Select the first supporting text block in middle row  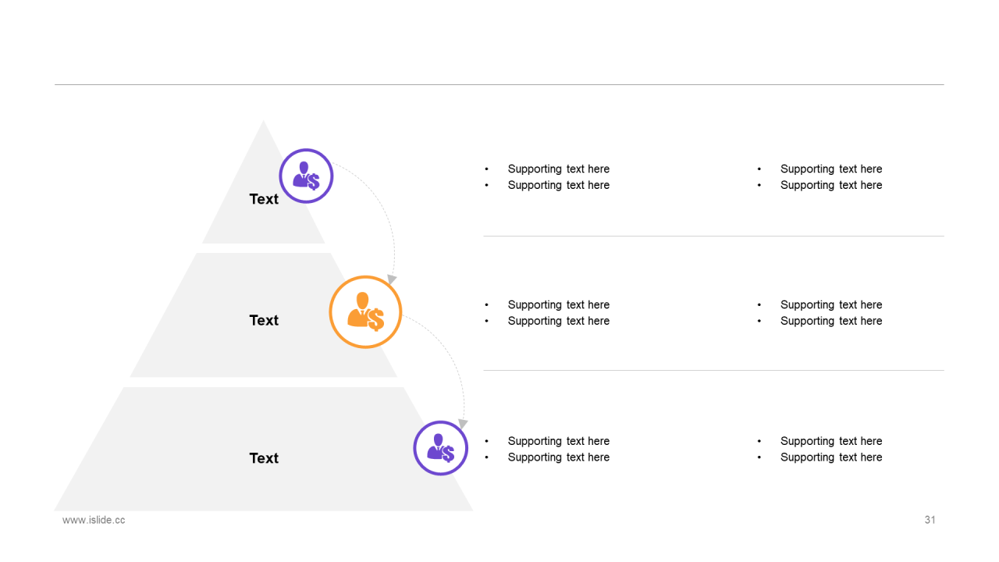point(547,313)
